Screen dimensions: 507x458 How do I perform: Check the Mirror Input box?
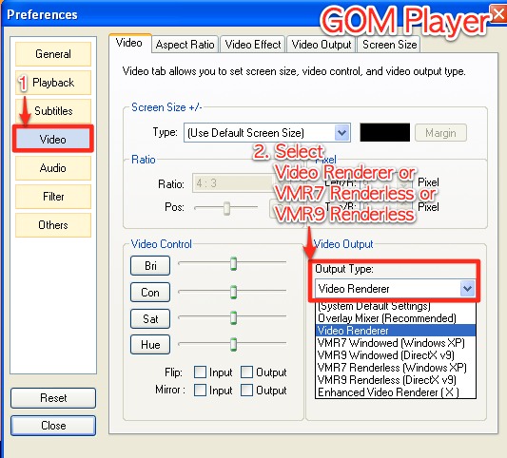click(200, 390)
